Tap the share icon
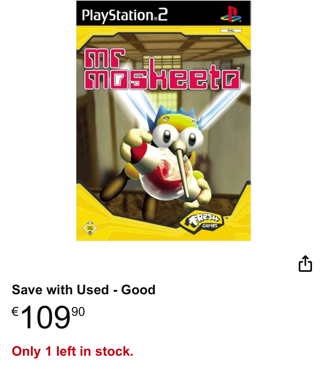327x369 pixels. click(x=305, y=264)
